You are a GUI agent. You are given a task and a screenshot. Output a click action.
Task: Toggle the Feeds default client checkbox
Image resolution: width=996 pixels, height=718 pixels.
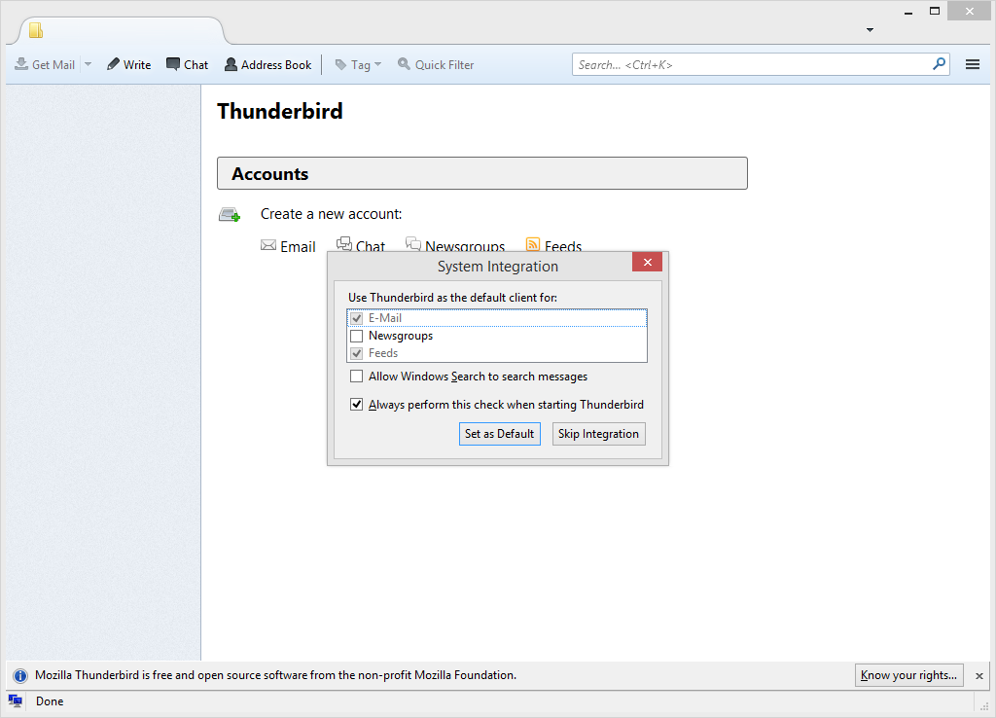pyautogui.click(x=357, y=353)
